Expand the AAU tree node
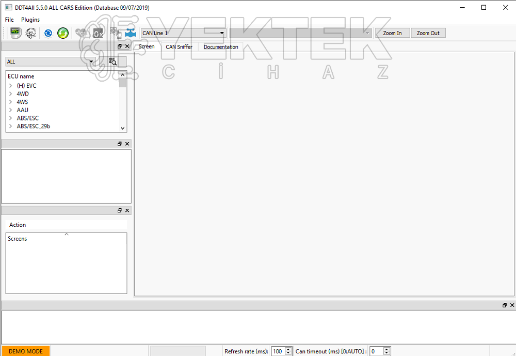516x356 pixels. [x=10, y=110]
